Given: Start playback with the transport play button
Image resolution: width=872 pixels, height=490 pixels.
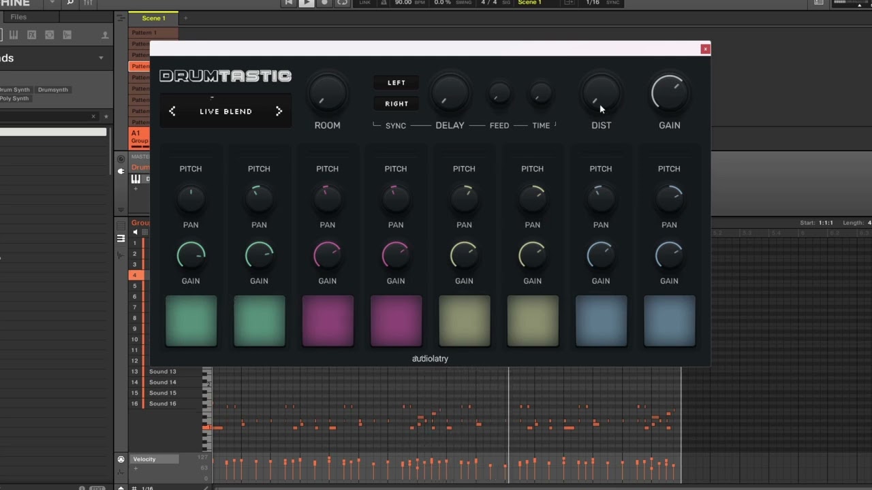Looking at the screenshot, I should coord(307,3).
